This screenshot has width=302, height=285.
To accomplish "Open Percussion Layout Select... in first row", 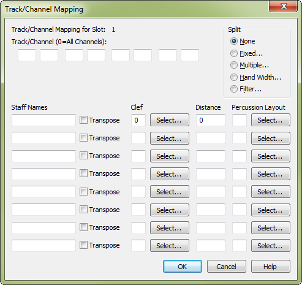I will (271, 120).
